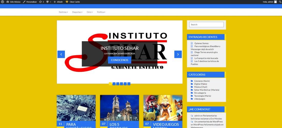Click the folder icon beside videojuegos
Screen dimensions: 282x128
[x=192, y=99]
